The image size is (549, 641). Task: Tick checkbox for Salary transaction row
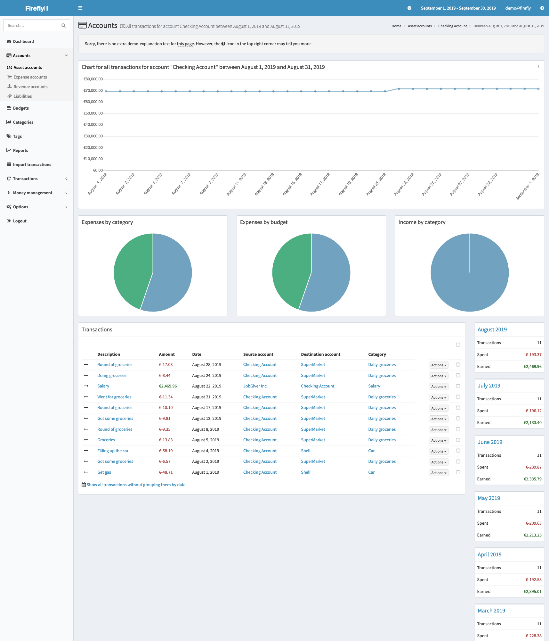click(x=458, y=386)
